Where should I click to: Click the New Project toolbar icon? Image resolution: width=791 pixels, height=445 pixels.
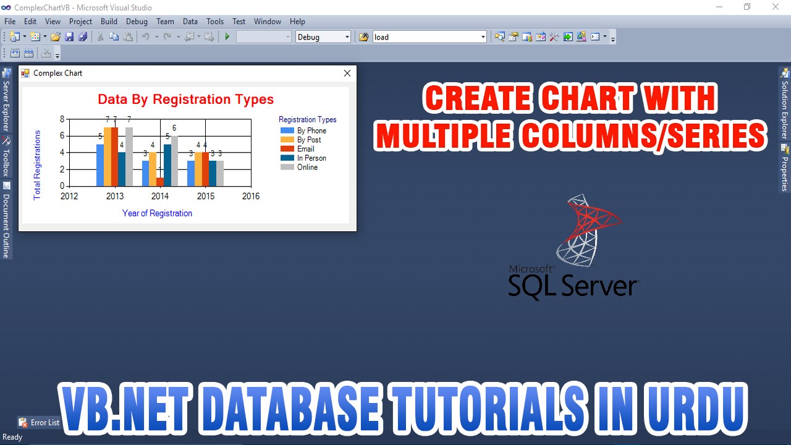[x=15, y=37]
